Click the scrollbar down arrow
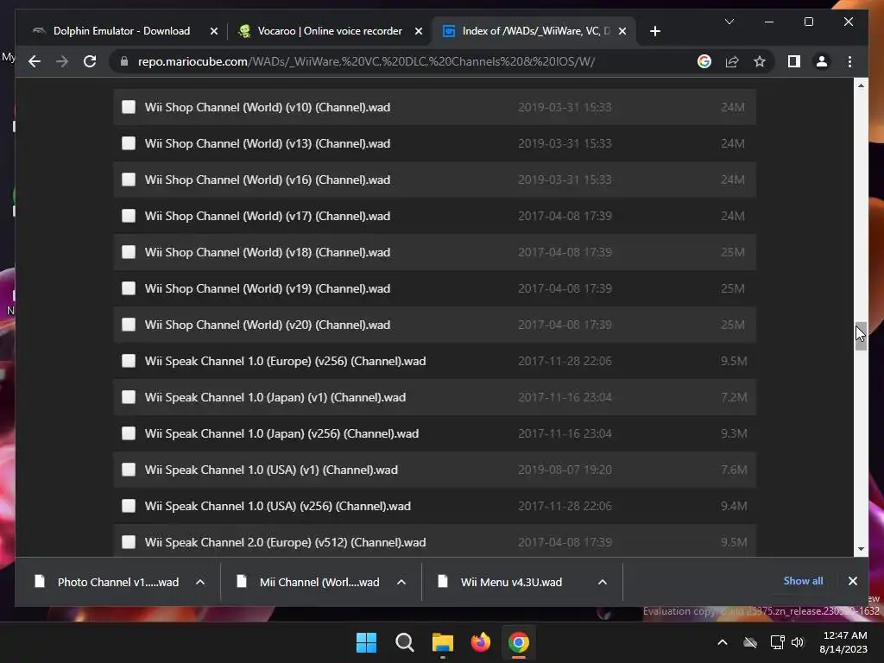The height and width of the screenshot is (663, 884). pyautogui.click(x=861, y=548)
